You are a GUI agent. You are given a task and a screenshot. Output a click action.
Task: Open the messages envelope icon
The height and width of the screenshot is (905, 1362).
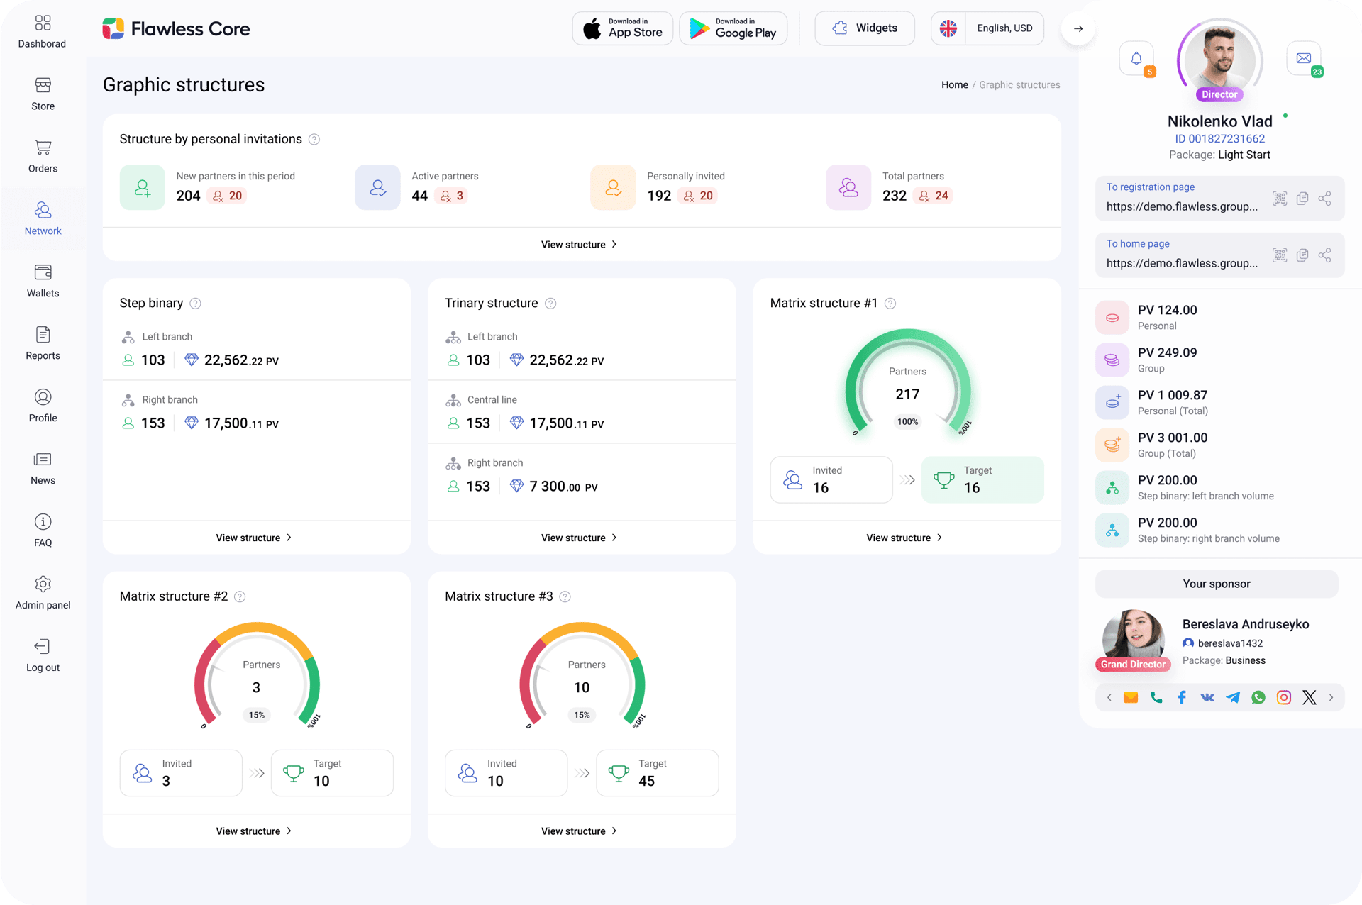(x=1303, y=59)
